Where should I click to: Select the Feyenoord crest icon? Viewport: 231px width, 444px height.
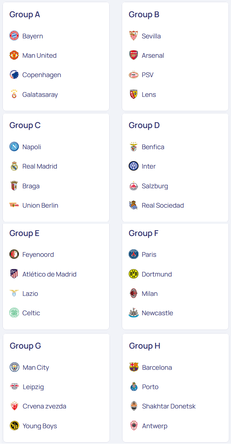tap(14, 254)
